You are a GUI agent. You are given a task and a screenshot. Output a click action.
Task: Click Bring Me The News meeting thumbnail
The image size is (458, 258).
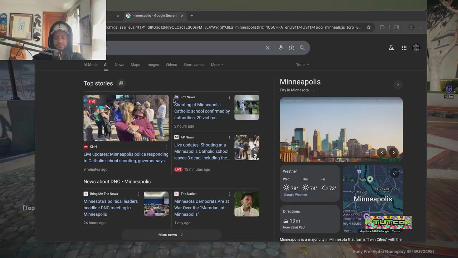click(156, 204)
